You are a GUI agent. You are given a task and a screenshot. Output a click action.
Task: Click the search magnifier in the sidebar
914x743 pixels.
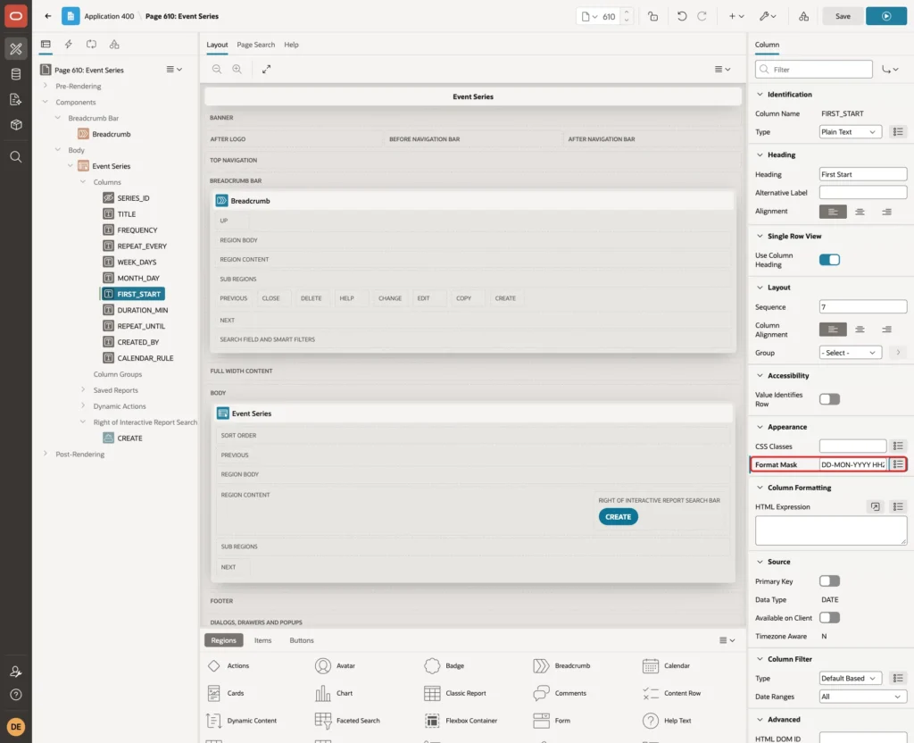pos(16,157)
